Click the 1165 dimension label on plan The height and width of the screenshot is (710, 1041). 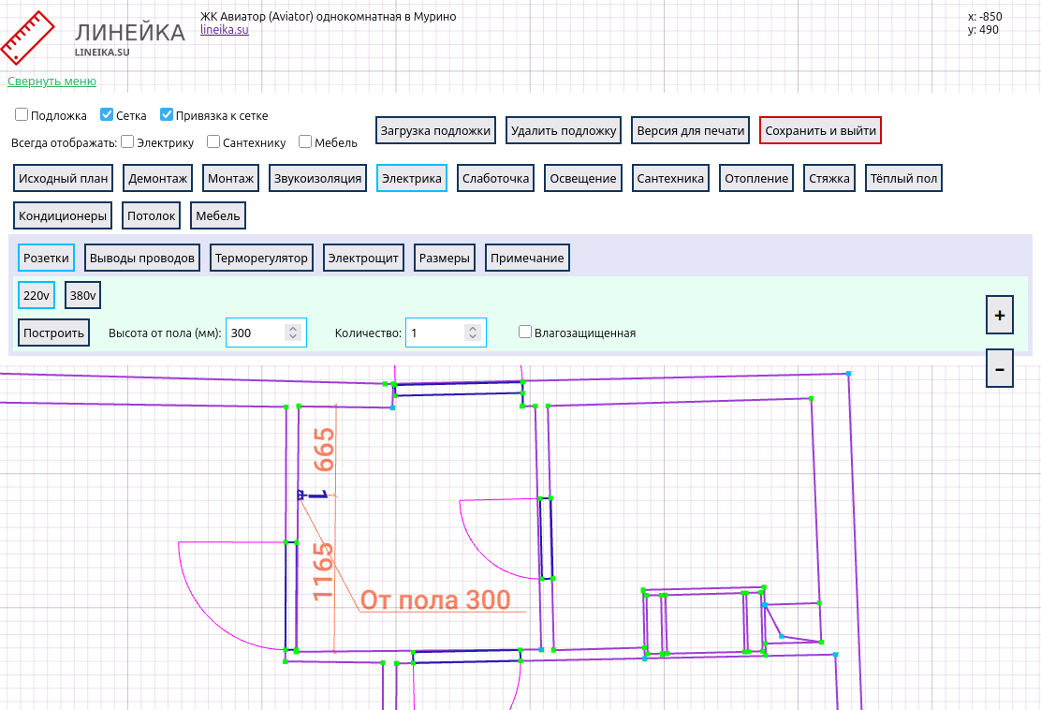[323, 571]
